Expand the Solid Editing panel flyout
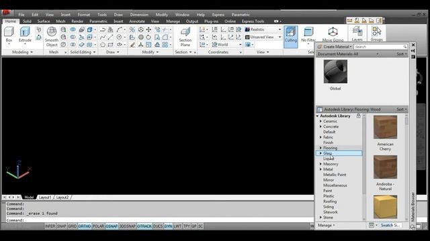 [83, 52]
